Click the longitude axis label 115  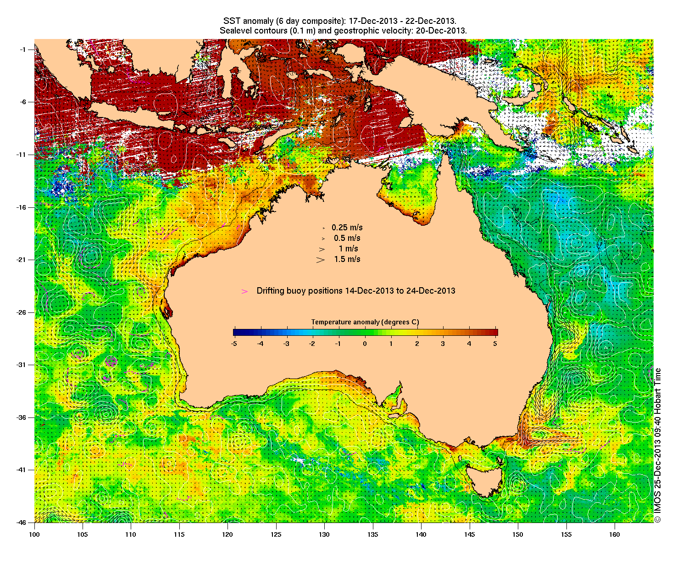point(179,534)
